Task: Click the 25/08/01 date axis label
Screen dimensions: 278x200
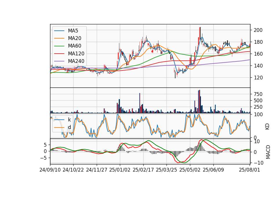Action: 250,170
